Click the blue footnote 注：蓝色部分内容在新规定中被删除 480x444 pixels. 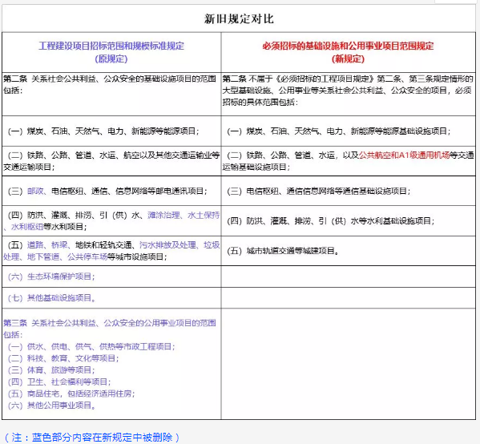click(x=92, y=438)
